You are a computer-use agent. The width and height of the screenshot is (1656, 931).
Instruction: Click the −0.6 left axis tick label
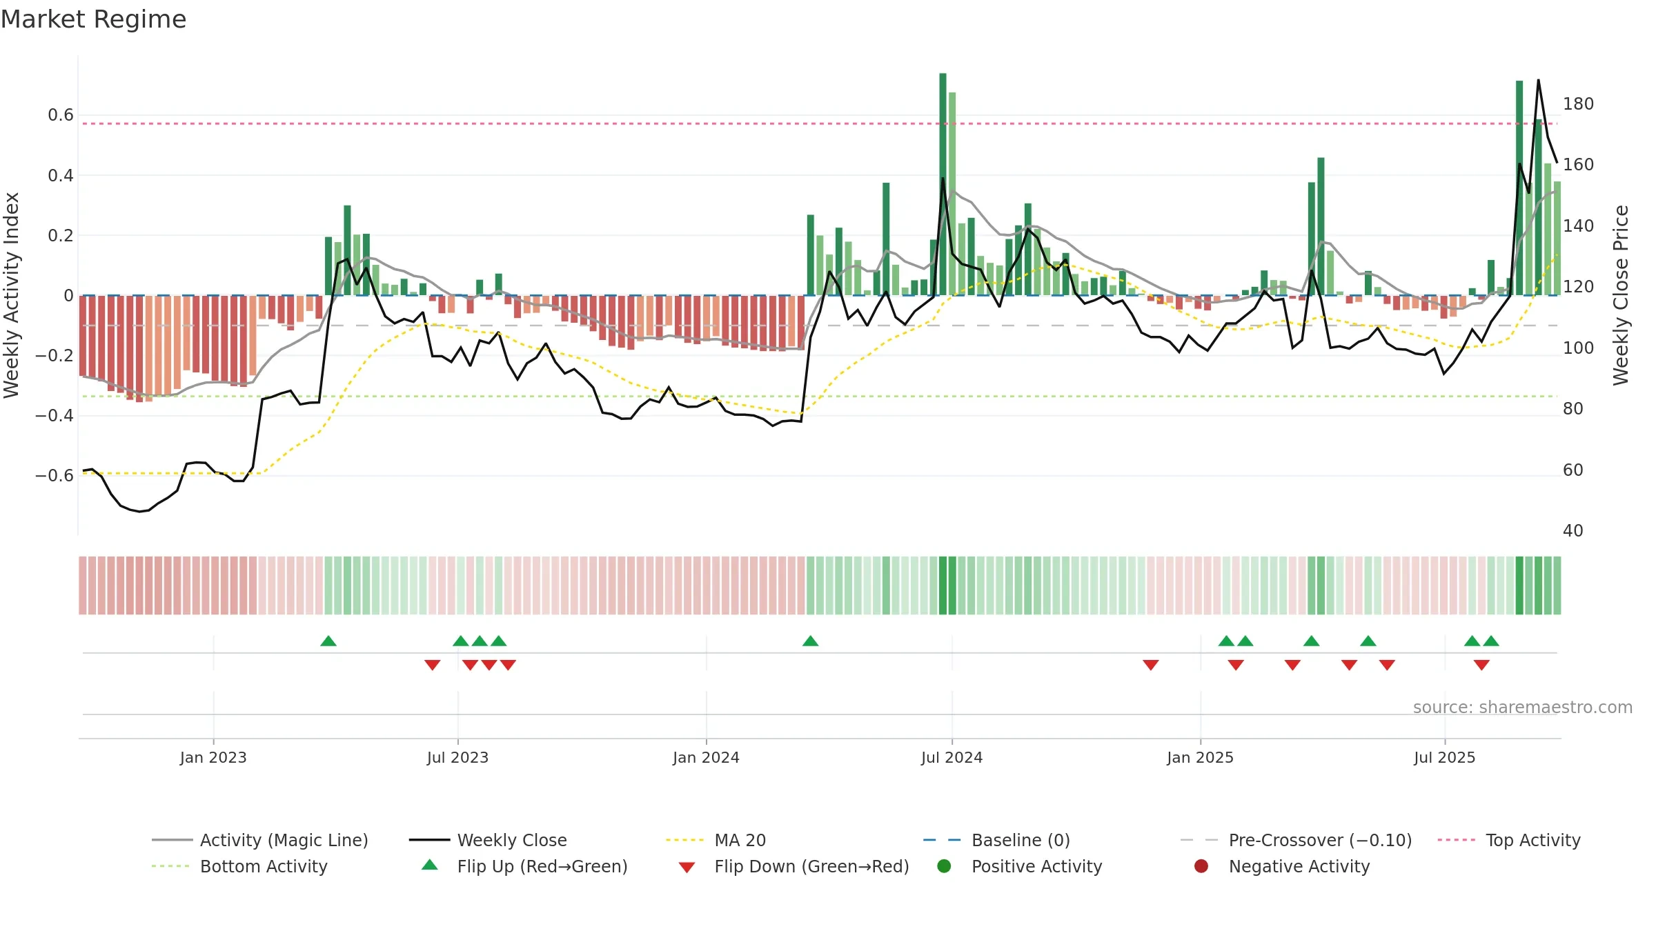coord(55,475)
